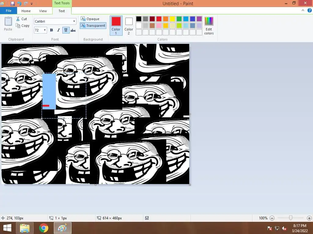Screen dimensions: 313x234
Task: Undo the last action
Action: [x=19, y=3]
